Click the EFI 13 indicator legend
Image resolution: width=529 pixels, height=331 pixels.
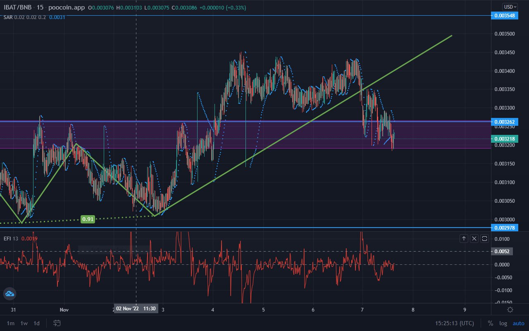(11, 238)
